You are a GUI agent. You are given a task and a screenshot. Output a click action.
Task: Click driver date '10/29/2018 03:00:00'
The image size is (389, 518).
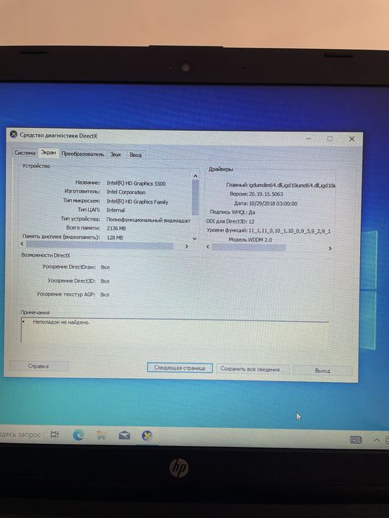pyautogui.click(x=273, y=203)
